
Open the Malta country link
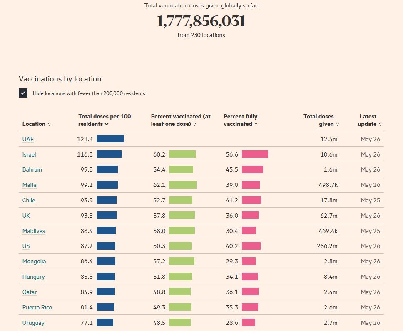[x=29, y=185]
